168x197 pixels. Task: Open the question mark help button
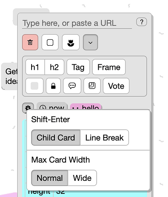tap(142, 22)
